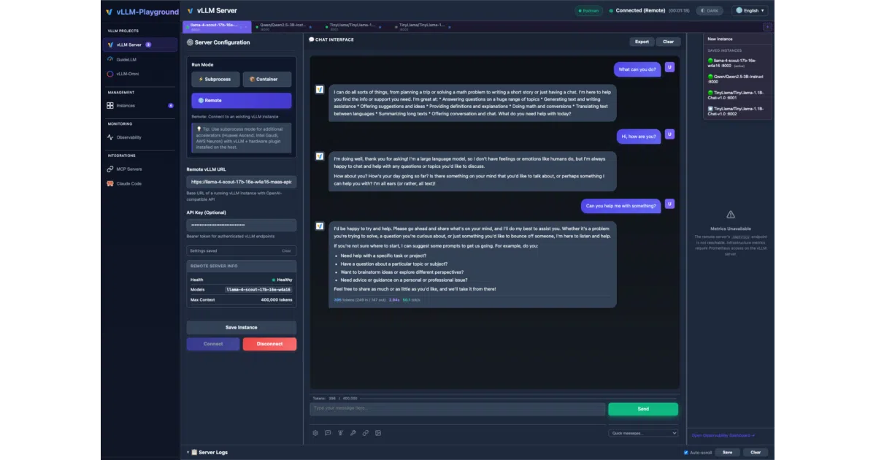Click the add instance plus button
The image size is (876, 460).
pos(767,27)
